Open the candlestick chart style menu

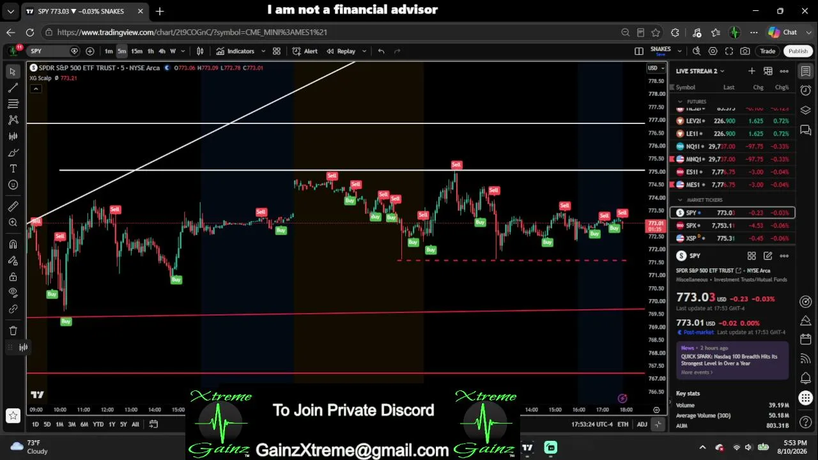200,51
